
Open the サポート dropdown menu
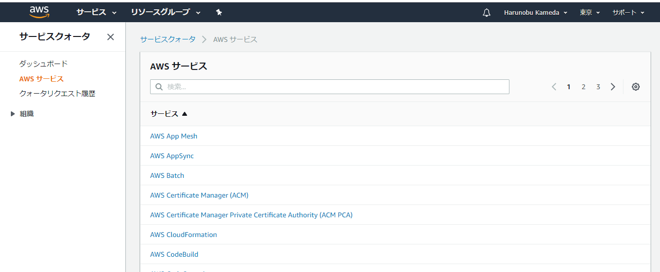pos(628,12)
